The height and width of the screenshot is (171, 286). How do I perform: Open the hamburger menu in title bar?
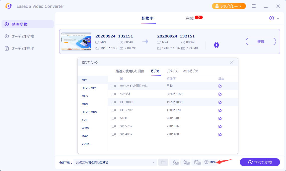[254, 6]
